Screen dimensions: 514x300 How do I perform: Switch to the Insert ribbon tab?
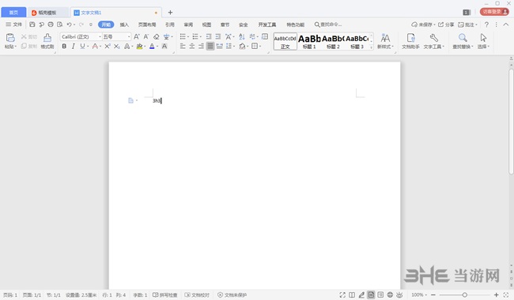(124, 24)
